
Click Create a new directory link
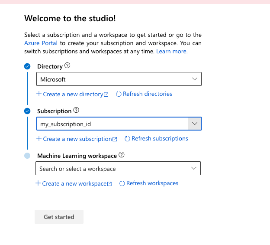[72, 94]
